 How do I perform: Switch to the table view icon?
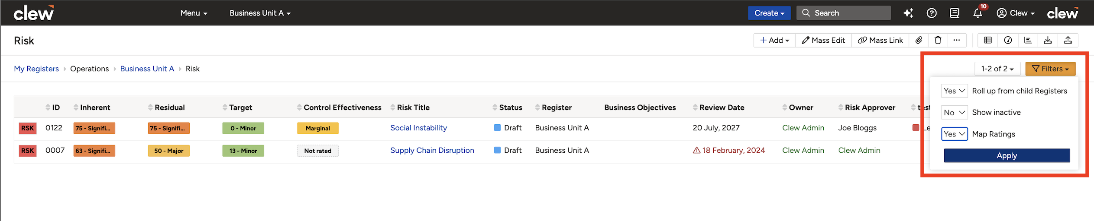[x=987, y=40]
